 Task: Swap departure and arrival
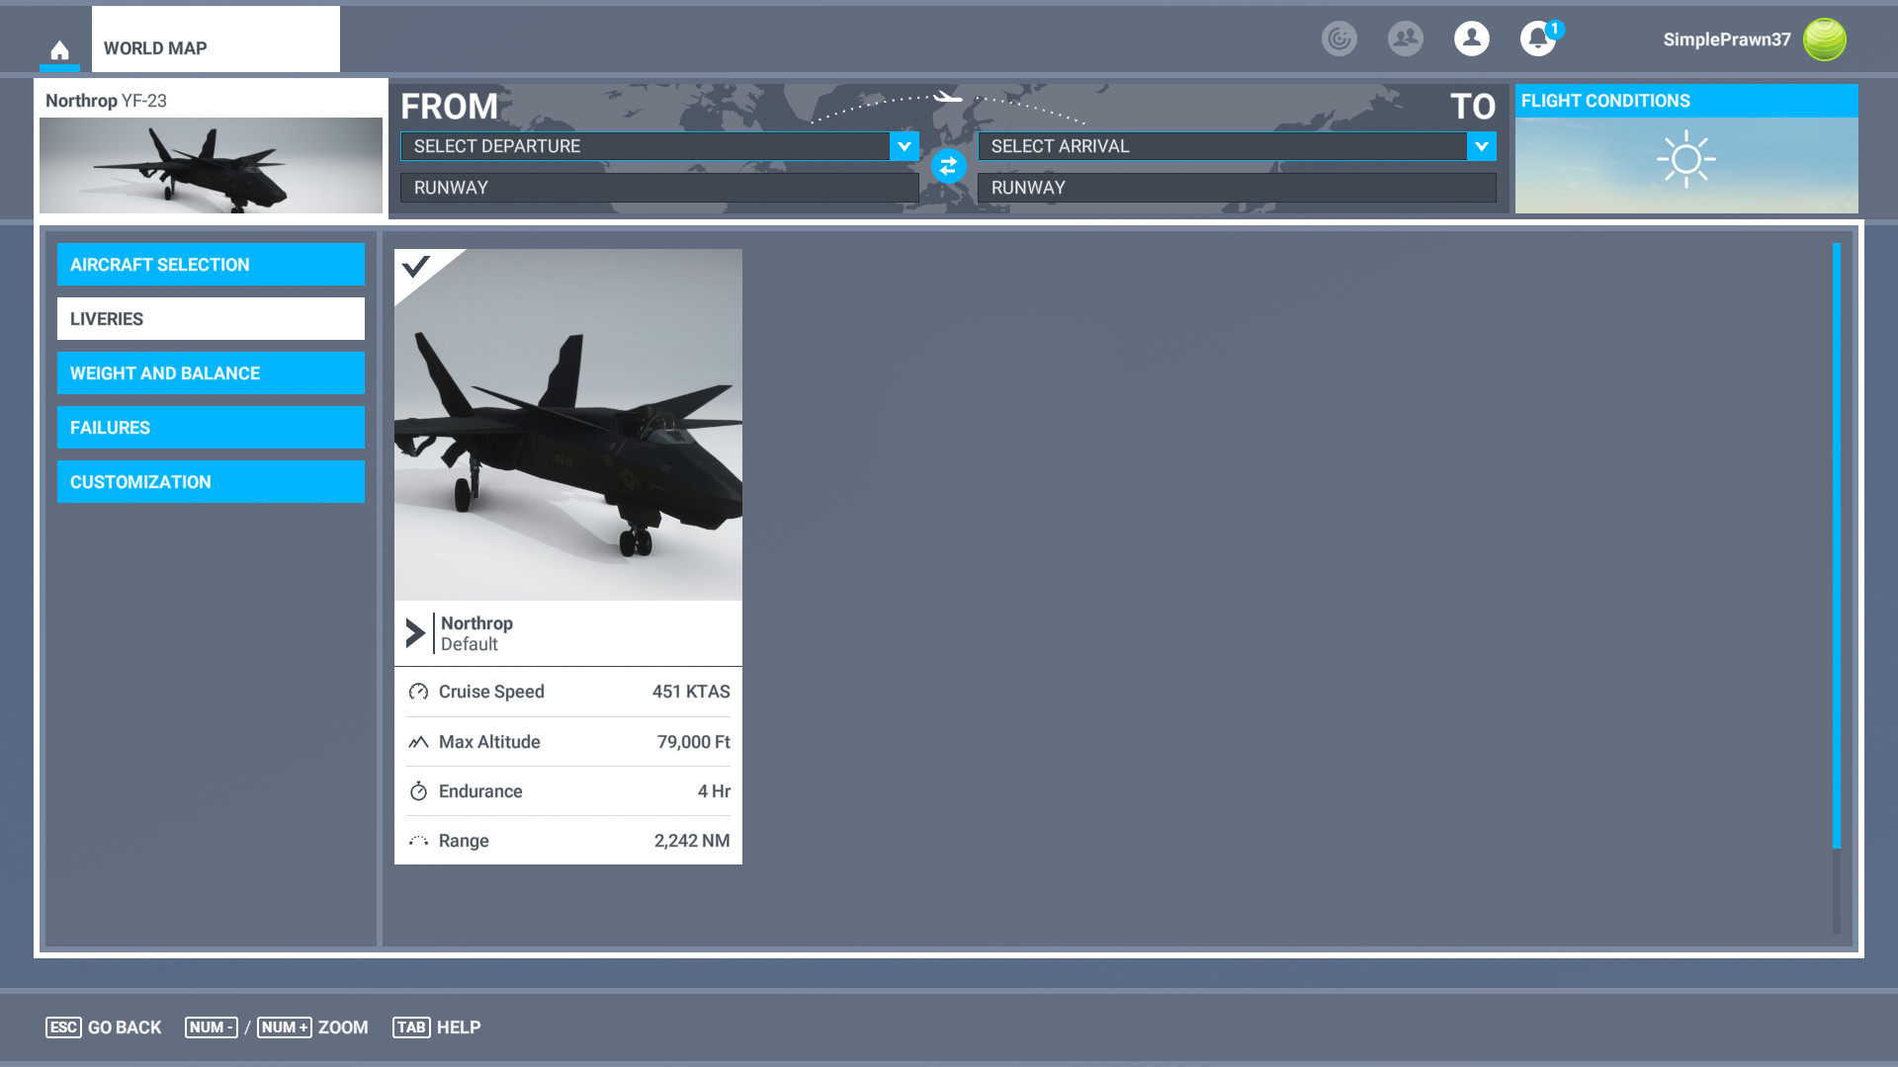point(948,166)
